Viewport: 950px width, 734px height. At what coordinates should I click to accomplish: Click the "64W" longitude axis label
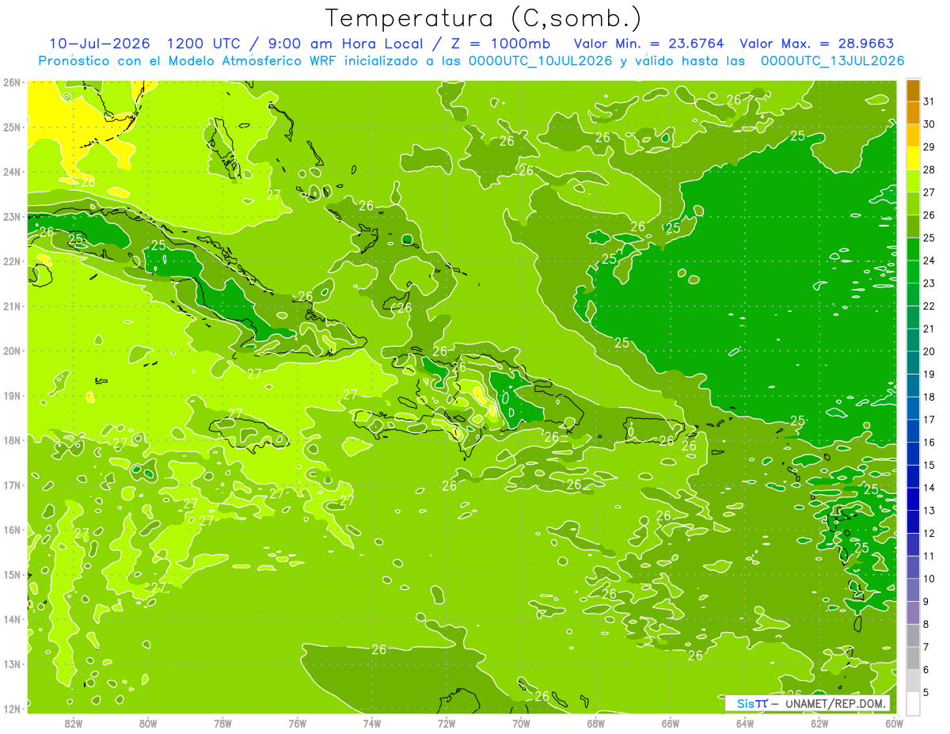[745, 723]
